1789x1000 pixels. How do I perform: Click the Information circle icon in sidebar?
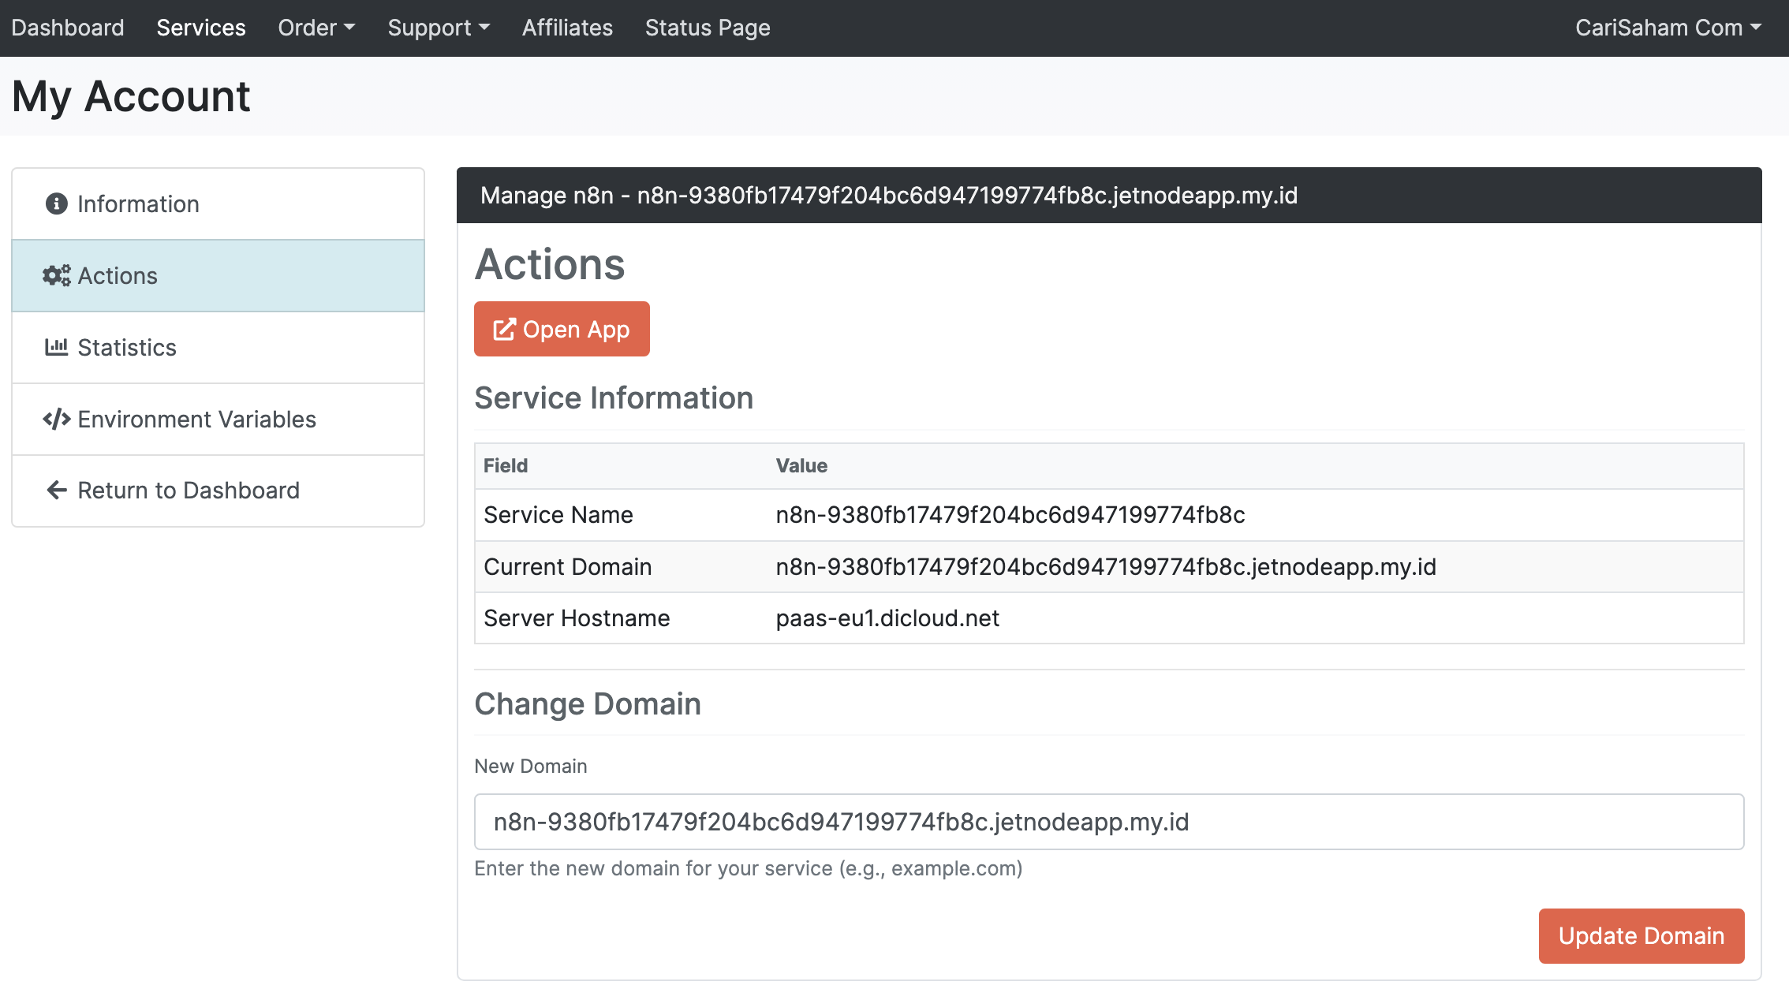56,204
